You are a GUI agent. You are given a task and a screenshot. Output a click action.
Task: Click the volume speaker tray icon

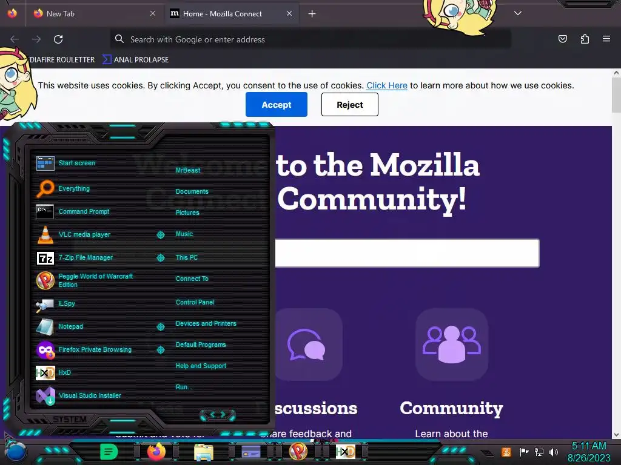554,452
